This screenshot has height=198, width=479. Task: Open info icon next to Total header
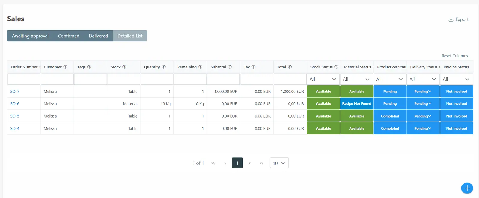coord(290,67)
